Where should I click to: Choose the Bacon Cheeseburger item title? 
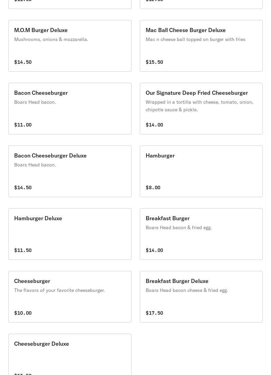point(41,93)
